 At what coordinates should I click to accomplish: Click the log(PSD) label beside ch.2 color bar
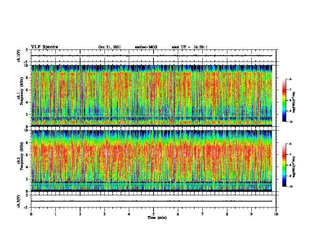click(x=295, y=167)
